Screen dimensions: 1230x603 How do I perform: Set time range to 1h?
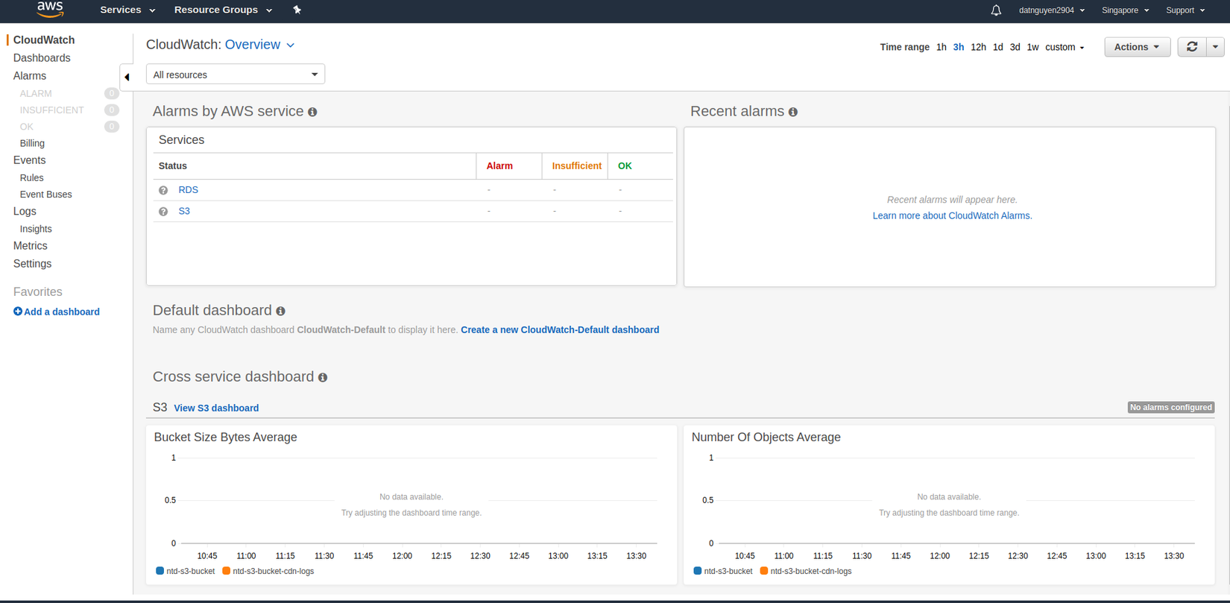point(942,47)
